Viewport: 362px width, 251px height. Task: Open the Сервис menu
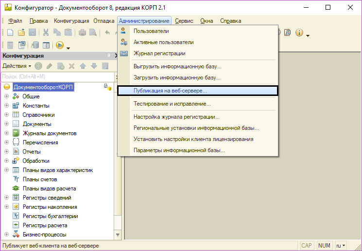(184, 21)
